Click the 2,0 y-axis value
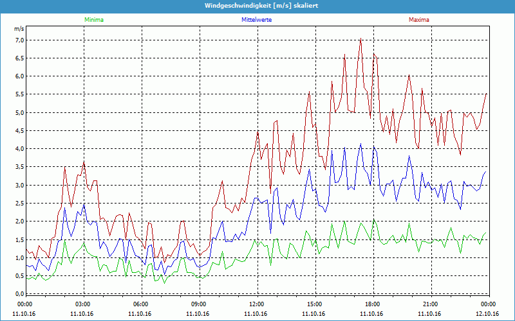 click(20, 221)
